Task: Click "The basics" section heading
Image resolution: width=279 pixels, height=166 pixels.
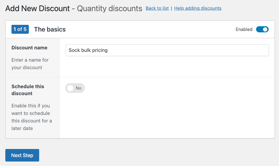Action: pos(50,29)
